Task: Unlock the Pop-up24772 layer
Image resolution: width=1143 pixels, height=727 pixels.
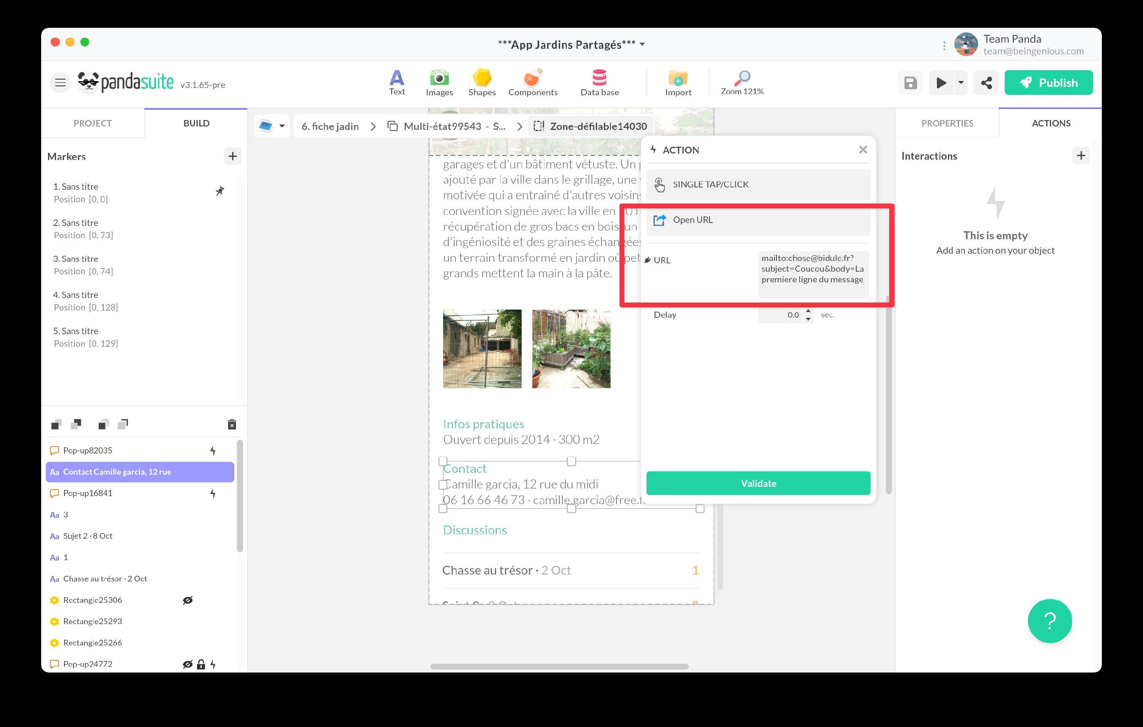Action: coord(201,664)
